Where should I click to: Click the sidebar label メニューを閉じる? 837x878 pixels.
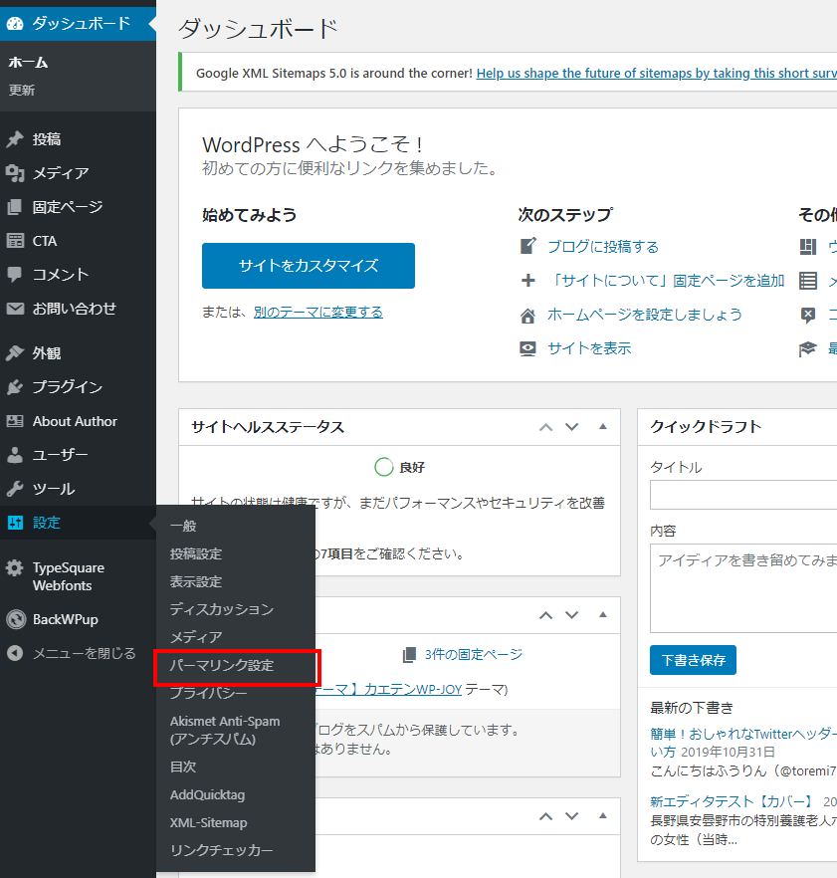[84, 653]
